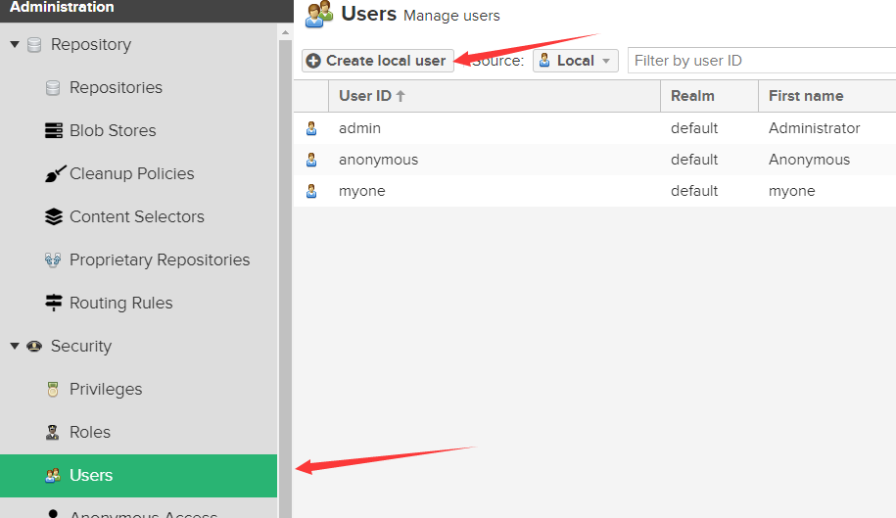Click the Content Selectors layers icon
The width and height of the screenshot is (896, 518).
[53, 217]
